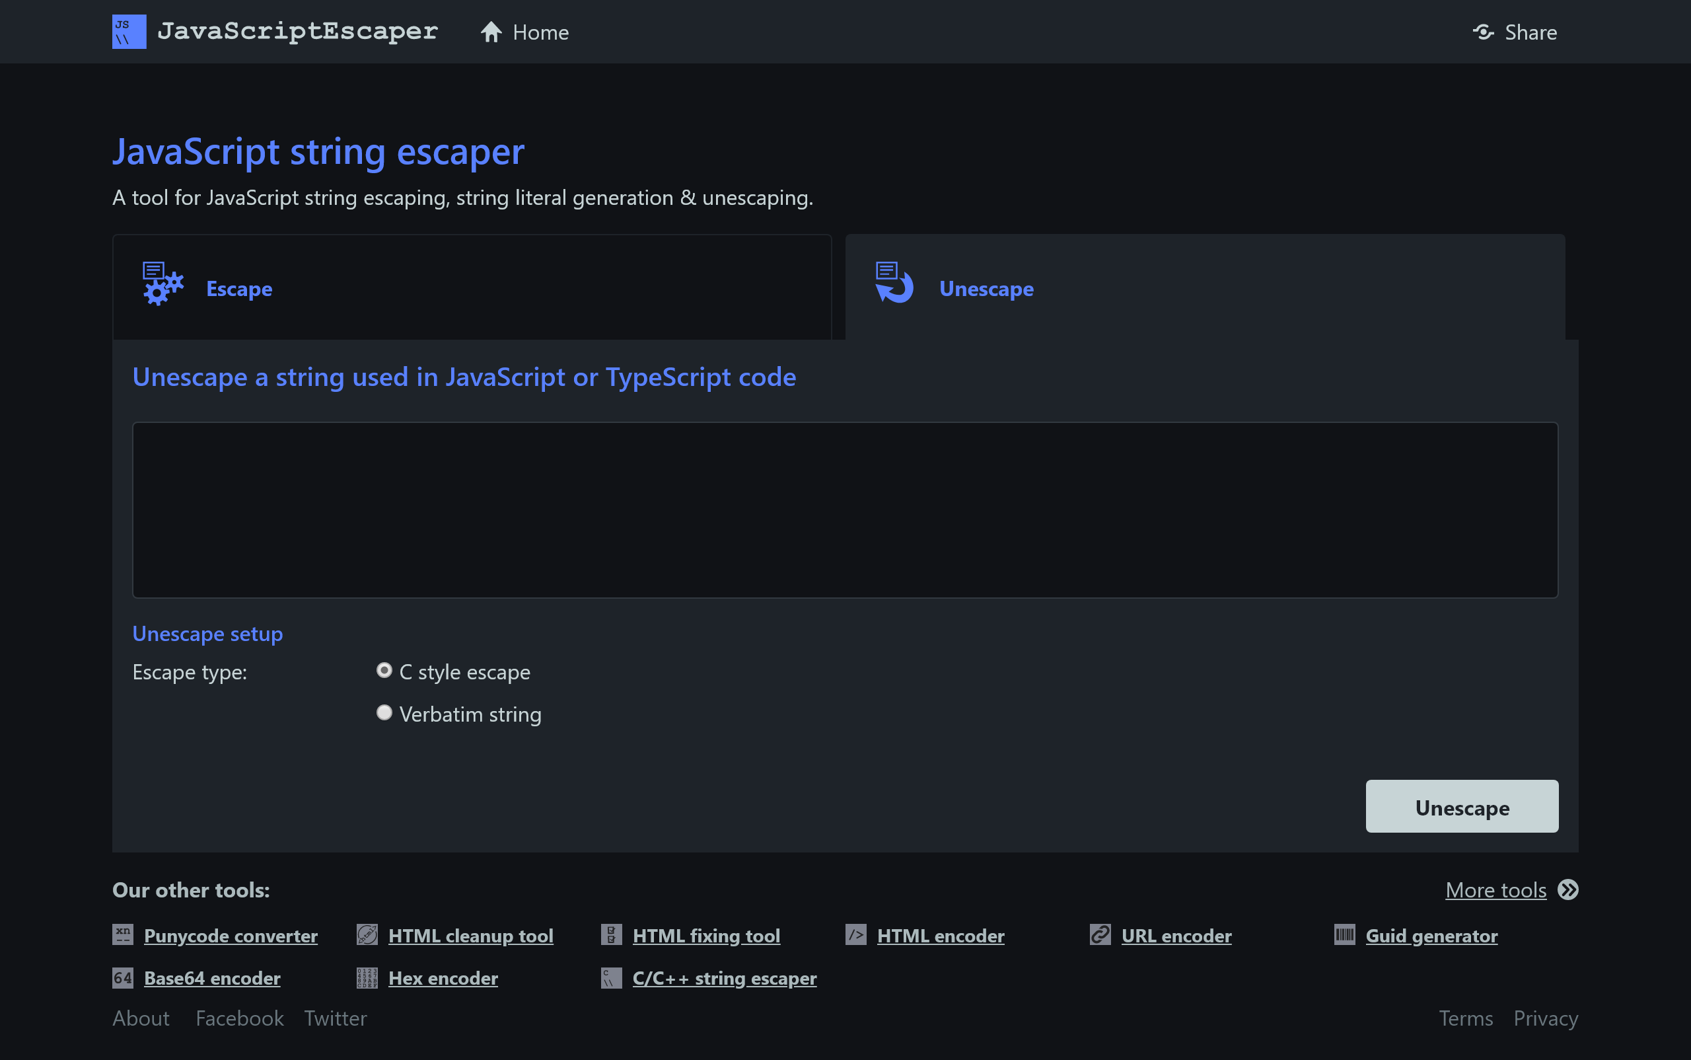Screen dimensions: 1691x1060
Task: Click the JS logo icon in header
Action: click(129, 32)
